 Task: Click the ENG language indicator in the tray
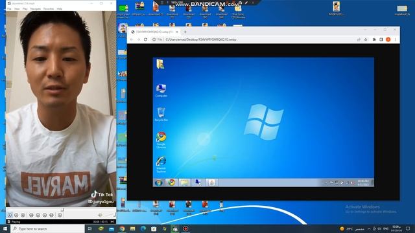[386, 228]
